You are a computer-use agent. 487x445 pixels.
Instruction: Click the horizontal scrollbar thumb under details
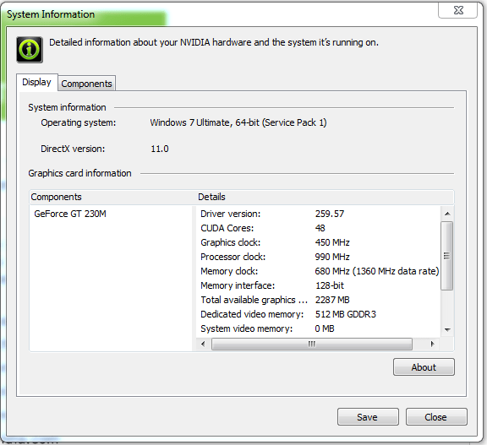click(312, 344)
